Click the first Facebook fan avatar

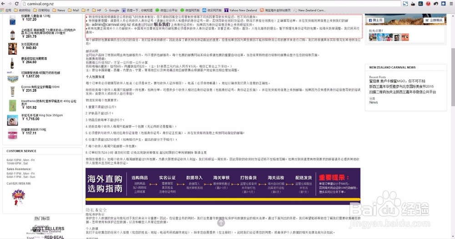(x=373, y=37)
